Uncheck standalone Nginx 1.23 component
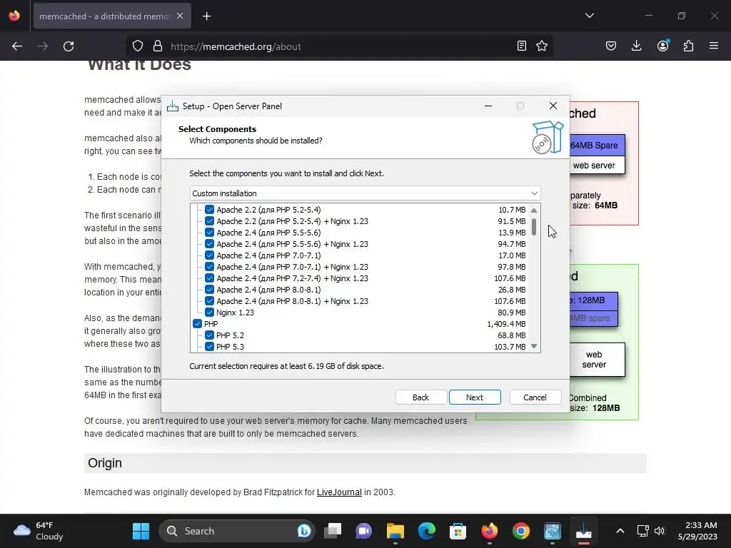This screenshot has width=731, height=548. (x=209, y=313)
